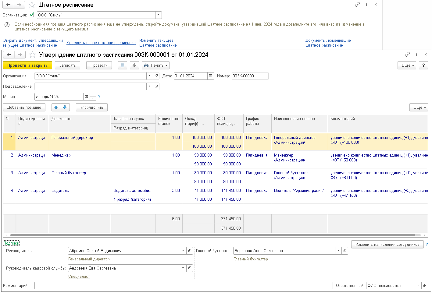The width and height of the screenshot is (432, 293).
Task: Open calendar picker for Дата field
Action: pyautogui.click(x=210, y=76)
